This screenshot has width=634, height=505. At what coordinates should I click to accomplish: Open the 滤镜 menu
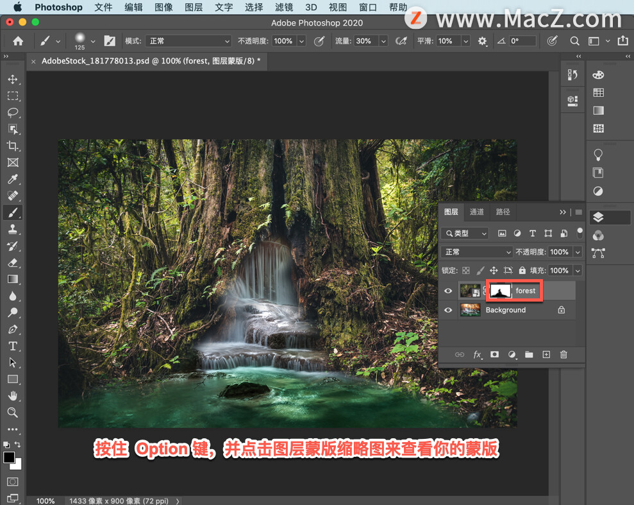pyautogui.click(x=283, y=7)
